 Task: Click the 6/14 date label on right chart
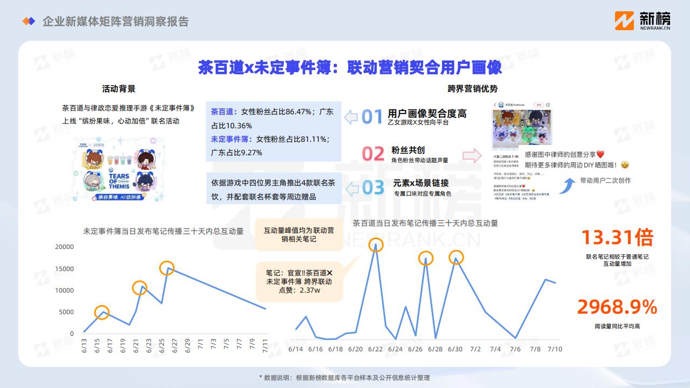click(296, 349)
